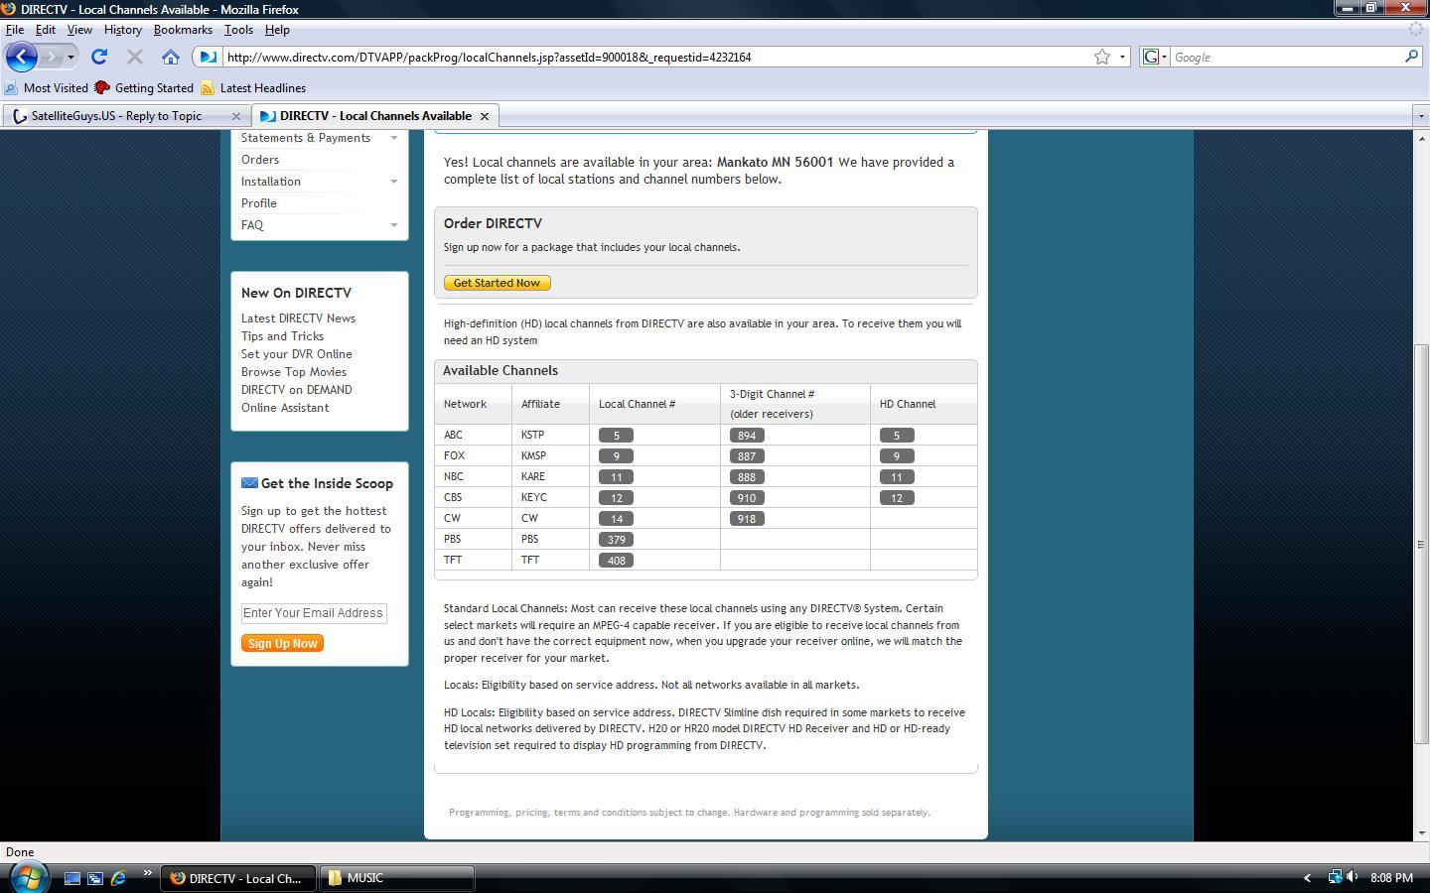Screen dimensions: 1430x893
Task: Open the volume speaker tray icon
Action: tap(1353, 877)
